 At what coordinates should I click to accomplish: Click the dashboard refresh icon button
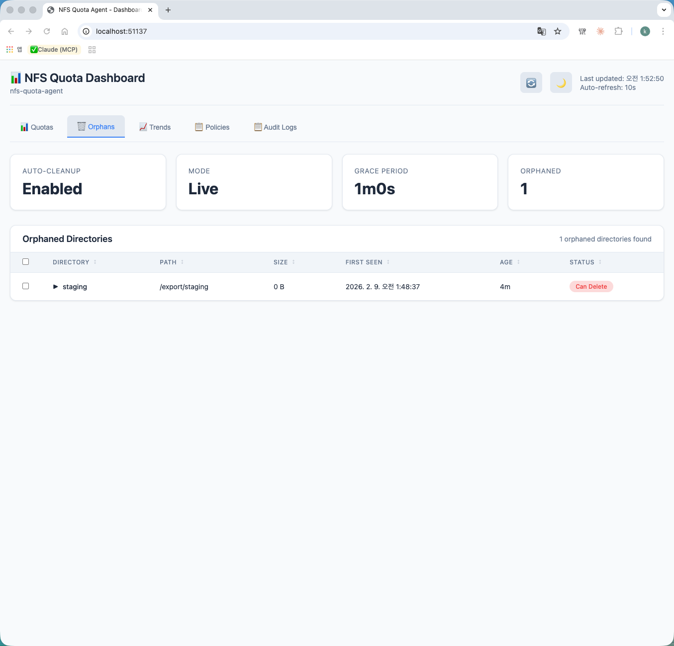coord(531,83)
